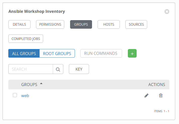This screenshot has height=124, width=179.
Task: Delete the web group with trash icon
Action: pos(161,96)
